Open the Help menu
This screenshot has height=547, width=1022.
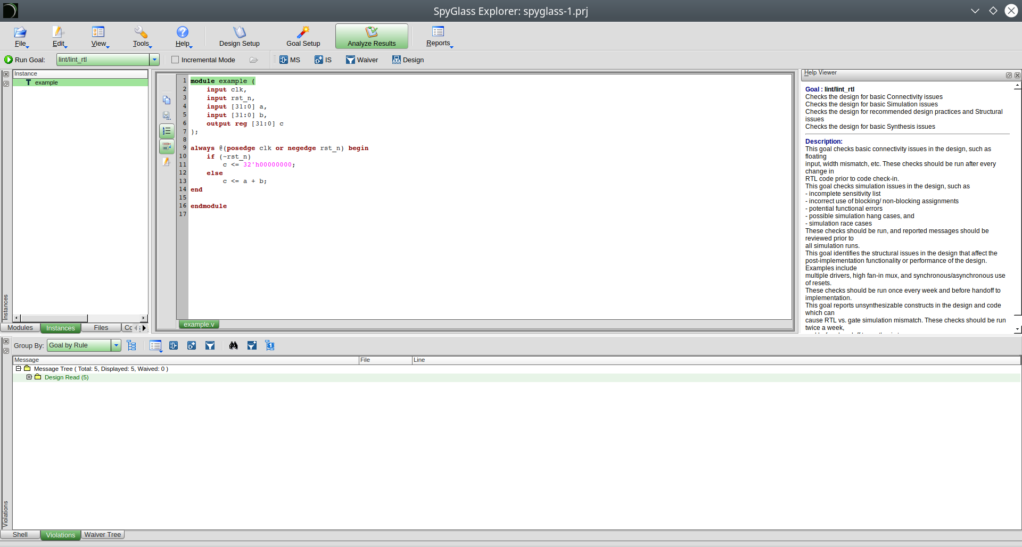(183, 37)
